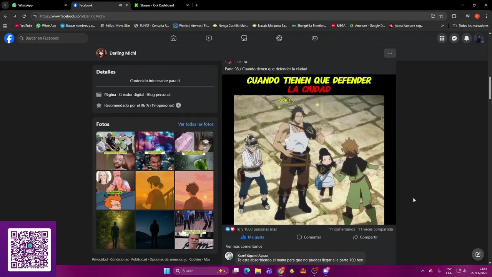Screen dimensions: 492x277
Task: Click the page vertical scrollbar thumb
Action: pos(490,88)
